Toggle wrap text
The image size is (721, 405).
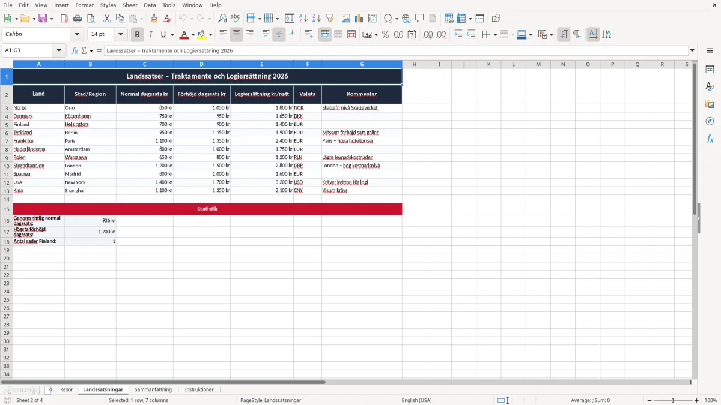coord(309,35)
